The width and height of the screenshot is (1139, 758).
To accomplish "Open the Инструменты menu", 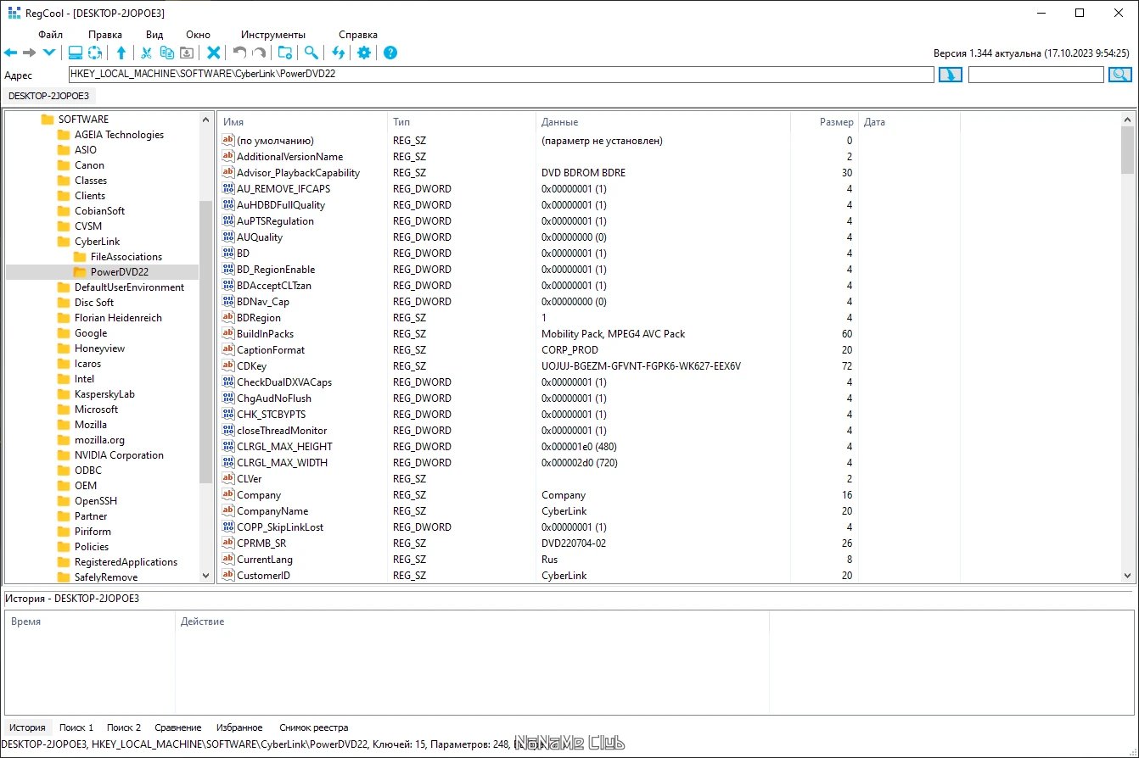I will click(x=273, y=35).
